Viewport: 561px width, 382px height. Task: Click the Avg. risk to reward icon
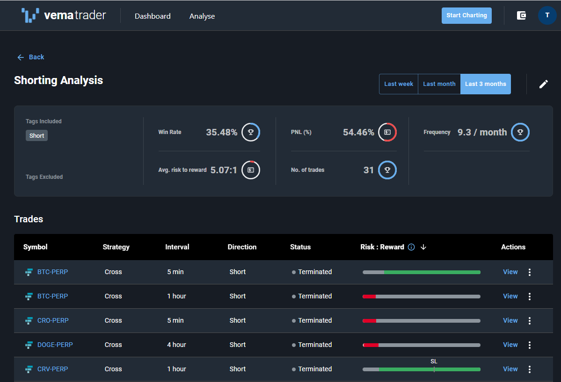(x=251, y=170)
